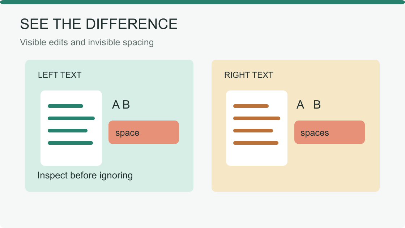Click the first green line in left document

[x=65, y=106]
